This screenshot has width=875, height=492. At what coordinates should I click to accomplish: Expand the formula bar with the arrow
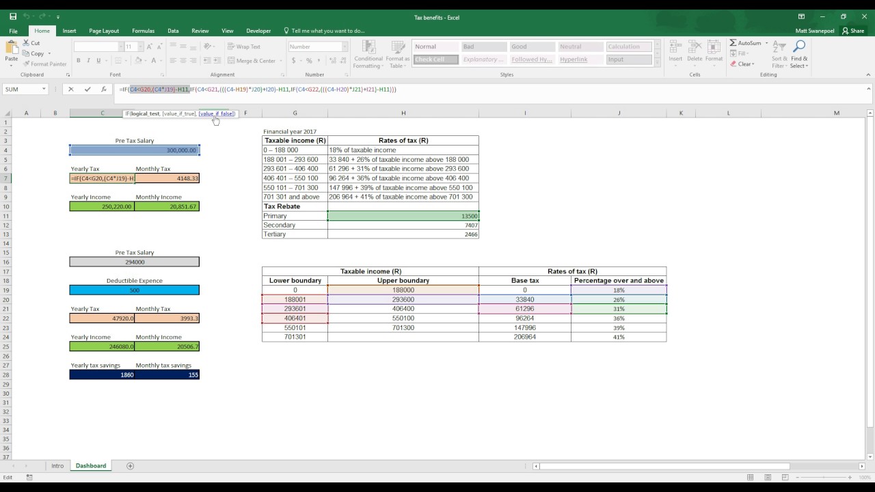tap(870, 89)
